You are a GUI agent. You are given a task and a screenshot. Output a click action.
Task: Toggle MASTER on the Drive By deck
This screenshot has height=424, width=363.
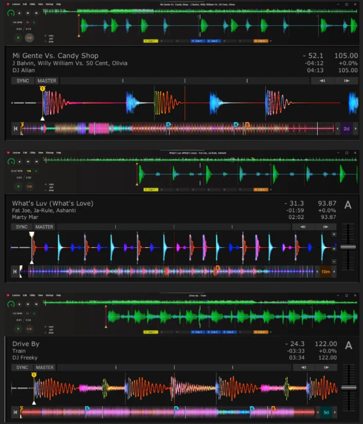(x=45, y=367)
